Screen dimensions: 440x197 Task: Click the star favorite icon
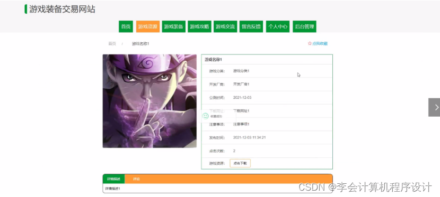pos(310,44)
